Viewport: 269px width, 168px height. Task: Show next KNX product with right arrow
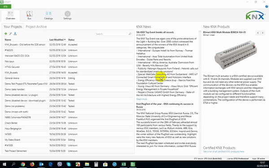click(263, 33)
